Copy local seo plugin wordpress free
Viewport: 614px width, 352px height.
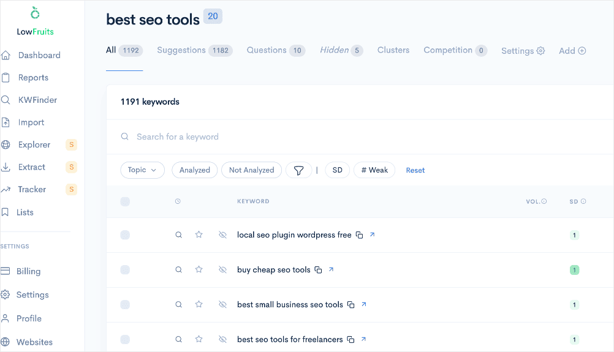point(359,235)
